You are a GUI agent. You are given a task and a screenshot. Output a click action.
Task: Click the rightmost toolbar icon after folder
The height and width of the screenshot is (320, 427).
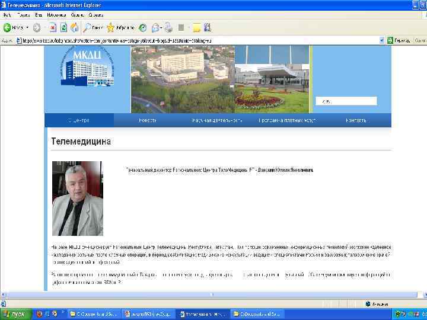pyautogui.click(x=207, y=27)
